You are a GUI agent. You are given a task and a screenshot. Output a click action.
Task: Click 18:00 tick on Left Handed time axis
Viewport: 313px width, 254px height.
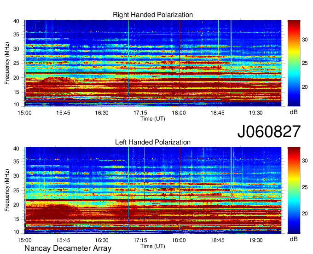click(179, 240)
